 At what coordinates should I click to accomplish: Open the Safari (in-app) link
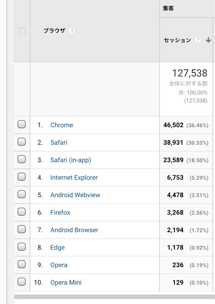point(71,160)
